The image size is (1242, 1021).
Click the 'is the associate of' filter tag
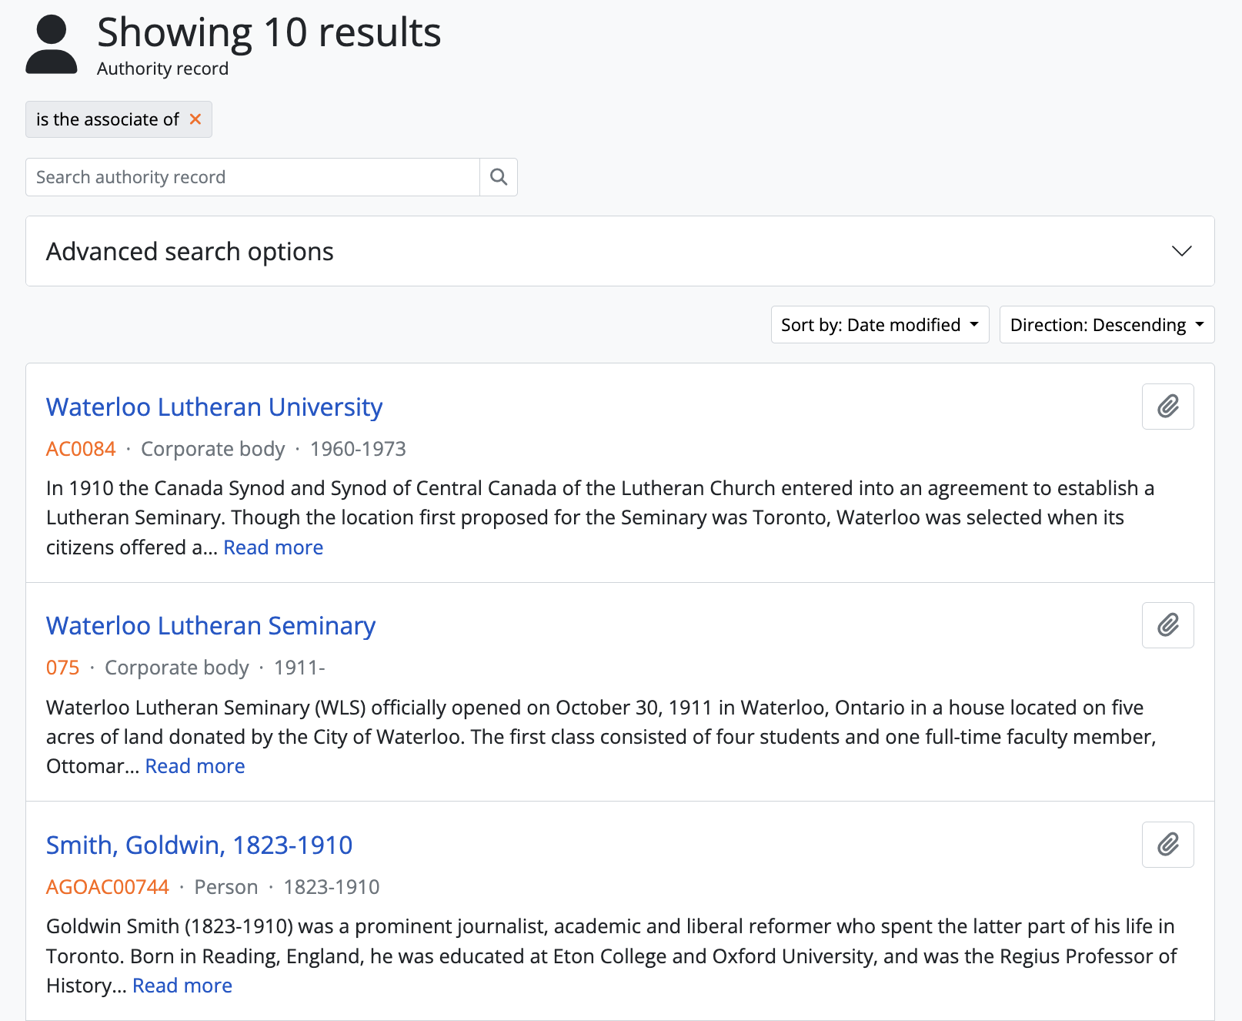(x=107, y=119)
